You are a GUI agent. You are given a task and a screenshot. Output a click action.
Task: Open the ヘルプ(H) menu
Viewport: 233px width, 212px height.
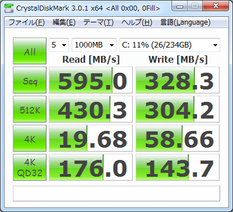pyautogui.click(x=137, y=22)
